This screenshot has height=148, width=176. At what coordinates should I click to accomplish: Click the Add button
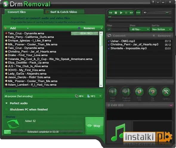[x=13, y=28]
